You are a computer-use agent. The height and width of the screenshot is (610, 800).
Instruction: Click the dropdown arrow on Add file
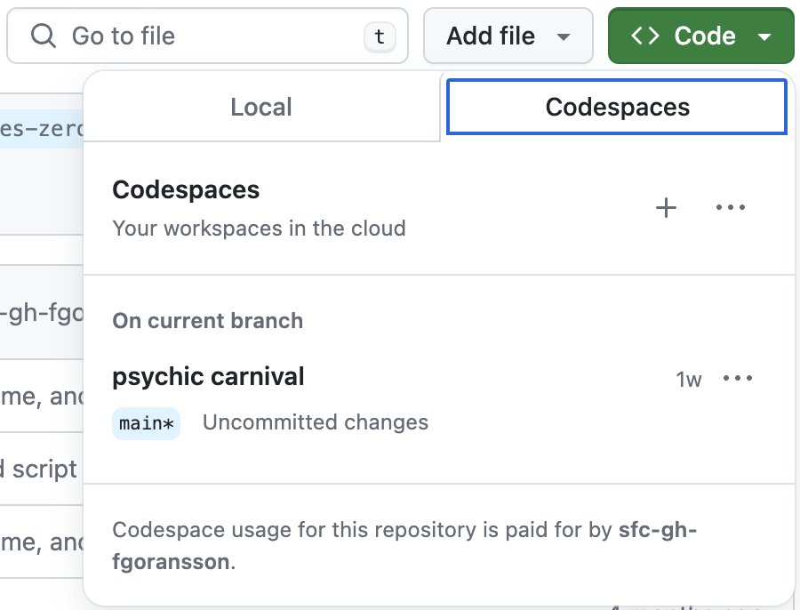(564, 36)
